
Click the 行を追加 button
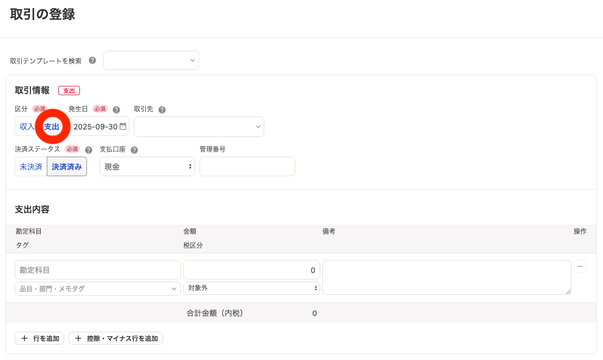40,338
